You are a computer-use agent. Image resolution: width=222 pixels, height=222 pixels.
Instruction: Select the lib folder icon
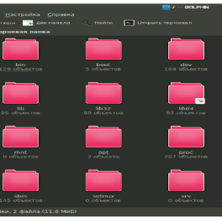[x=21, y=93]
